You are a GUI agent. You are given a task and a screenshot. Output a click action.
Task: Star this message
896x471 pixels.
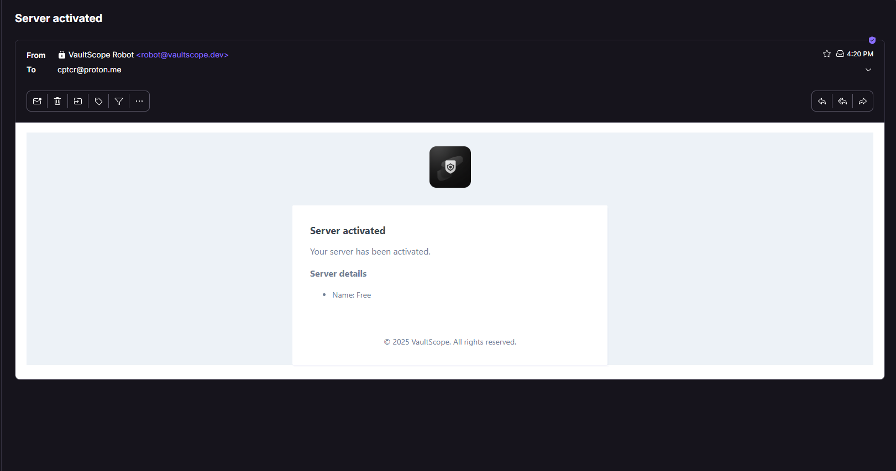click(827, 54)
